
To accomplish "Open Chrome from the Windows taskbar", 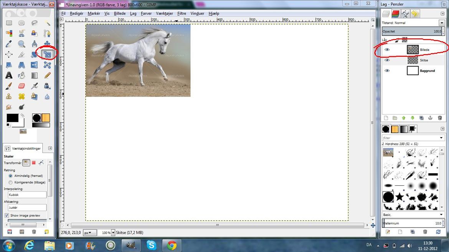I will 172,245.
